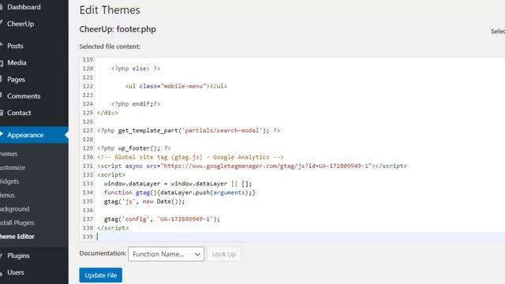Click line 133 window.dataLayer assignment
Screen dimensions: 505x284
click(178, 184)
